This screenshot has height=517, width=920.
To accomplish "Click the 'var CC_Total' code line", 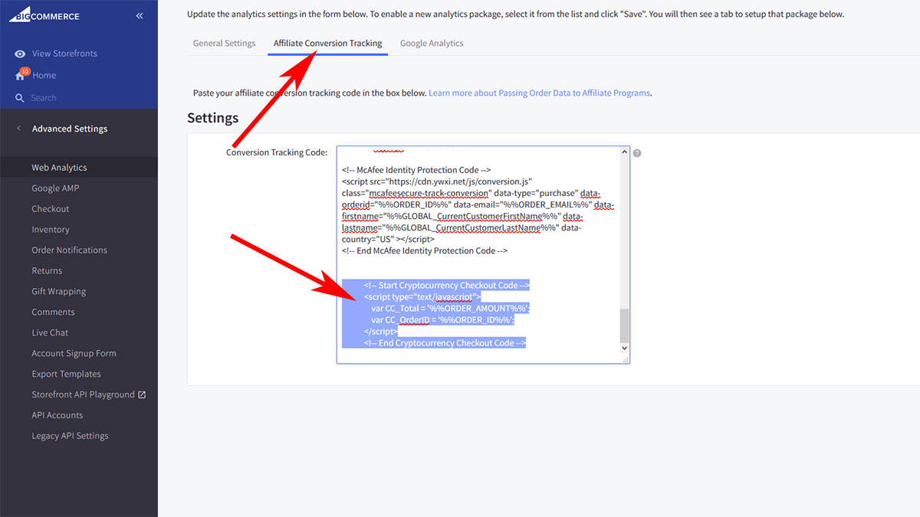I will (x=450, y=308).
